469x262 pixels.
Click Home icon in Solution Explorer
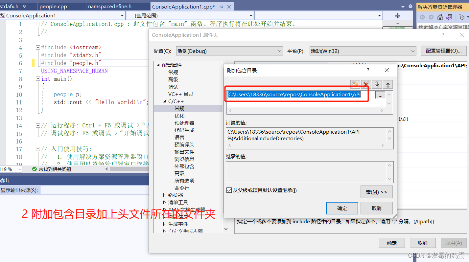coord(440,17)
